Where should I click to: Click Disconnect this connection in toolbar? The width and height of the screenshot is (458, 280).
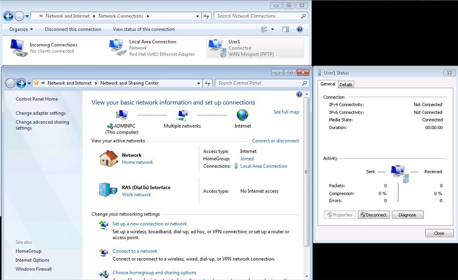(73, 29)
